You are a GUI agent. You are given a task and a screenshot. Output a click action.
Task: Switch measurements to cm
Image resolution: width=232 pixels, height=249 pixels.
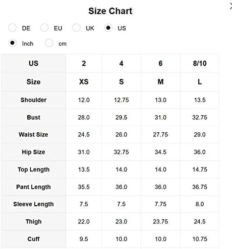coord(49,43)
